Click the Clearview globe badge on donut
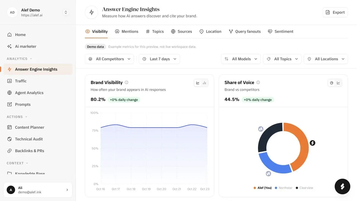 (261, 129)
